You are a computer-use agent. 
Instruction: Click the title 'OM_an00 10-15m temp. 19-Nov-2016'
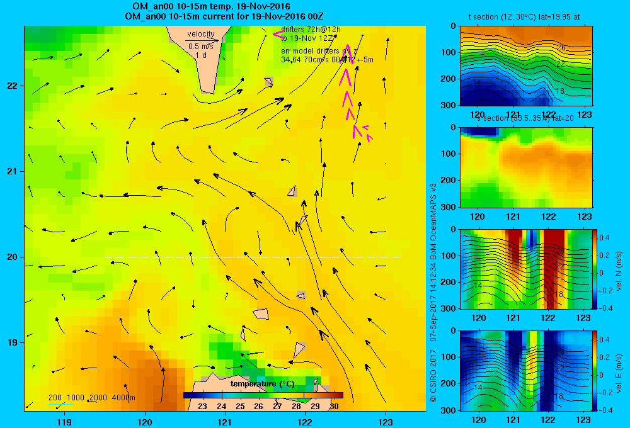click(211, 6)
